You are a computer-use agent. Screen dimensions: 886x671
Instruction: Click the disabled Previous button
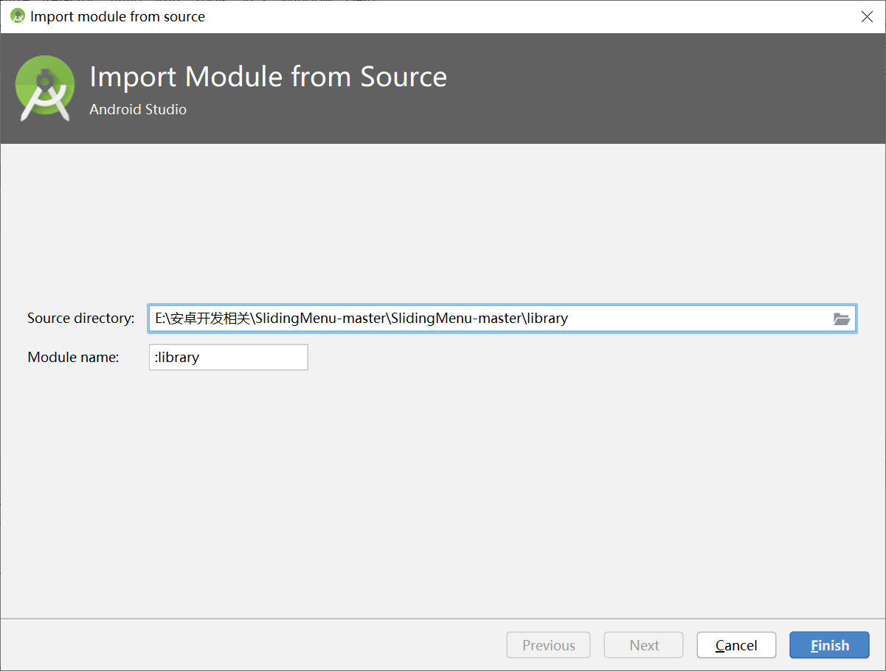pos(548,644)
